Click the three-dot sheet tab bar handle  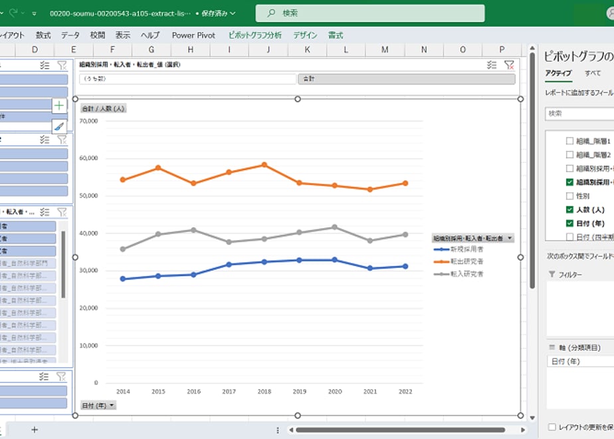click(x=278, y=430)
